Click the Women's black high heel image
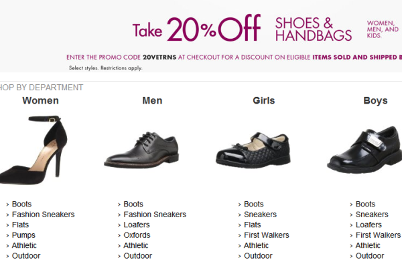The width and height of the screenshot is (402, 272). [33, 150]
